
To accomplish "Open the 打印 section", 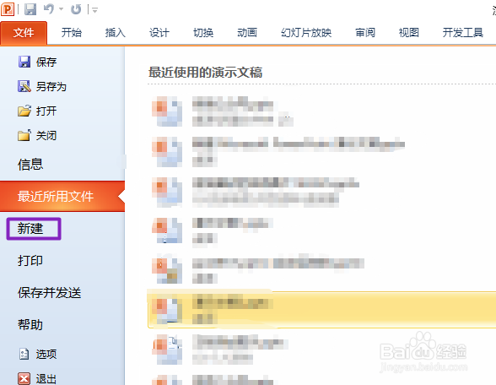I will [x=30, y=261].
